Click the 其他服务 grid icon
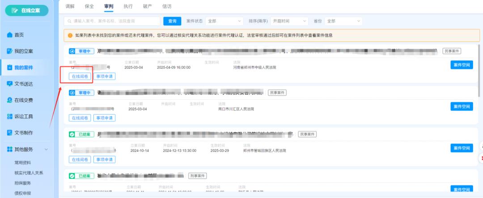This screenshot has width=483, height=198. pos(10,149)
